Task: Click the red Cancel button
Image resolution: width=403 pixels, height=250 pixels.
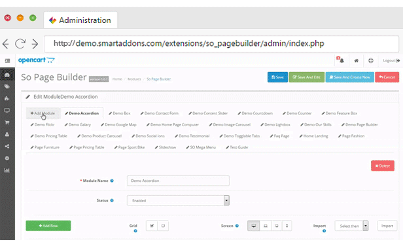Action: point(387,77)
